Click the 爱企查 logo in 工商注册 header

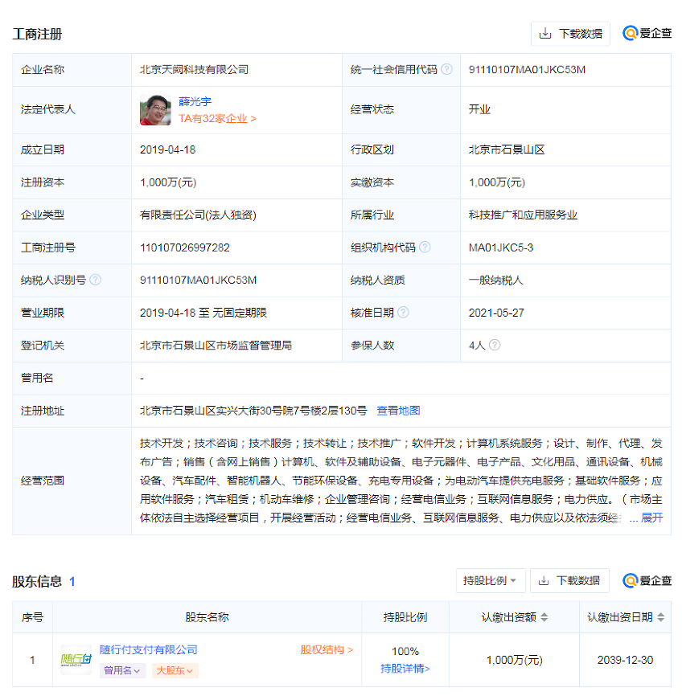(647, 33)
